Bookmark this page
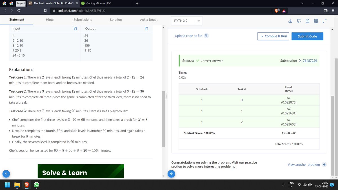 point(45,11)
